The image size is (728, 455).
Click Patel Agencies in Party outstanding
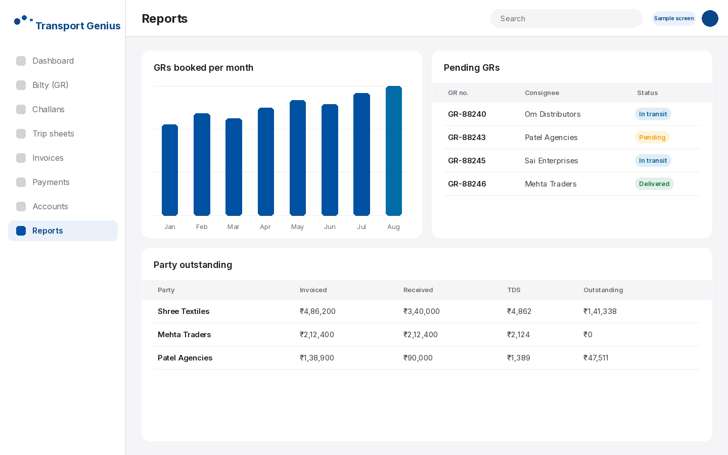(185, 358)
